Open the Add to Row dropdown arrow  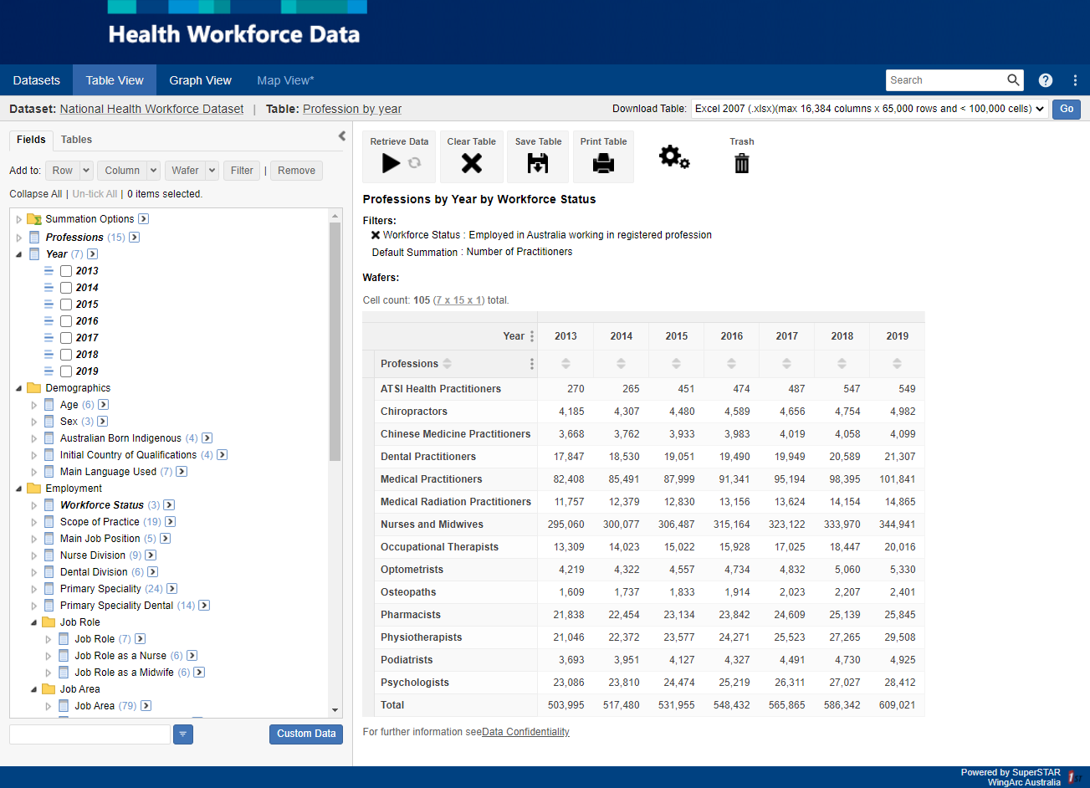[86, 171]
